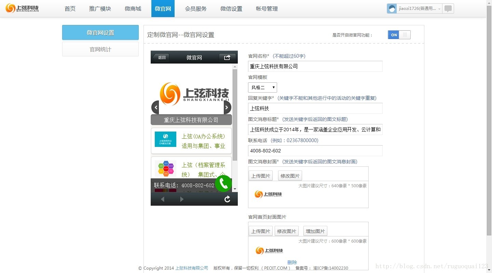492x273 pixels.
Task: Click the 上弦科技 logo in header
Action: 22,8
